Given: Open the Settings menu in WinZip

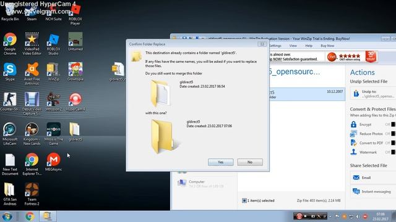Looking at the screenshot, I should point(275,46).
